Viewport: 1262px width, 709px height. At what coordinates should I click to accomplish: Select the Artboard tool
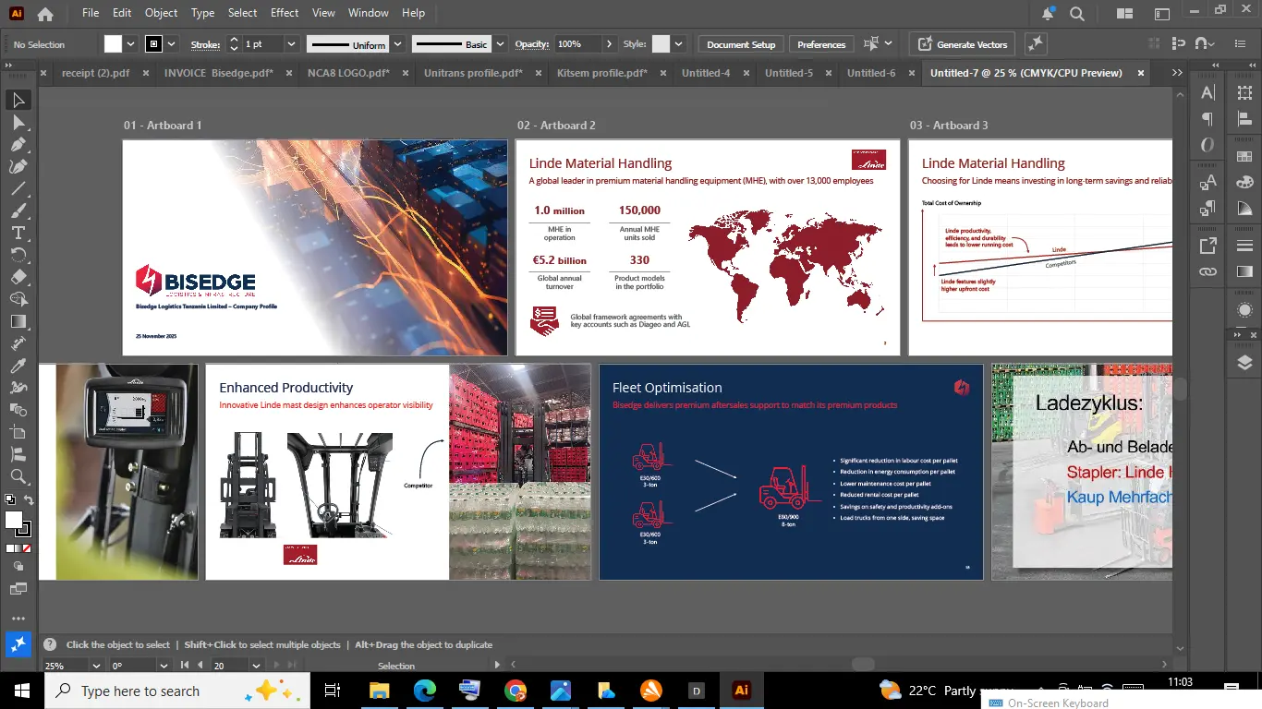tap(18, 432)
